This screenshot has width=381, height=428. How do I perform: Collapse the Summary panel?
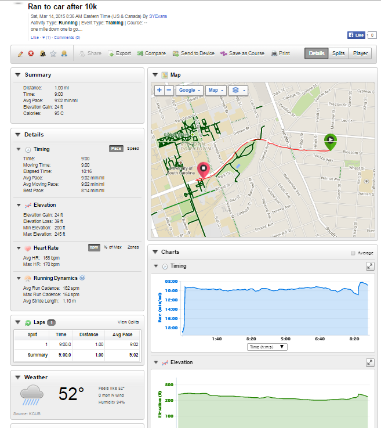pyautogui.click(x=18, y=75)
